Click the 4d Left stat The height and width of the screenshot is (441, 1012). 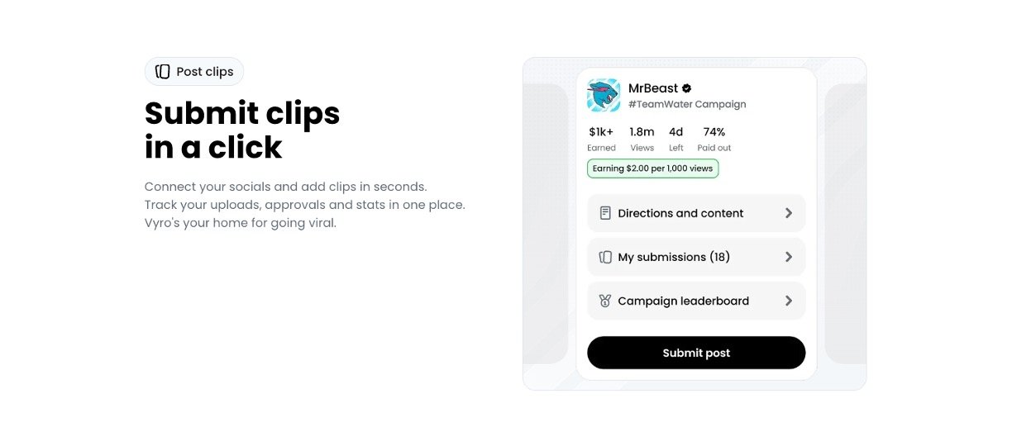click(676, 138)
